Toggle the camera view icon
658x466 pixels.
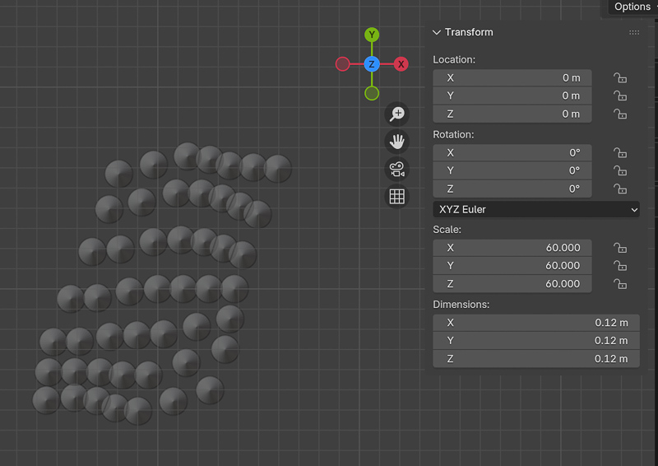tap(397, 170)
